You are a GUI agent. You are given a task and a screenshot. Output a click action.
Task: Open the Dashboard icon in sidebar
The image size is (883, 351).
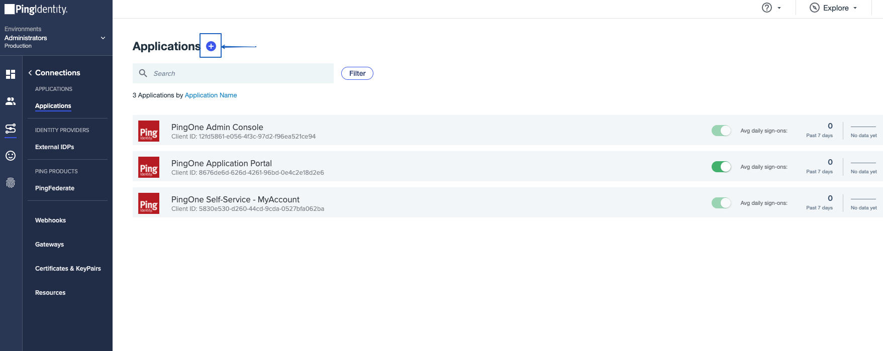tap(11, 74)
